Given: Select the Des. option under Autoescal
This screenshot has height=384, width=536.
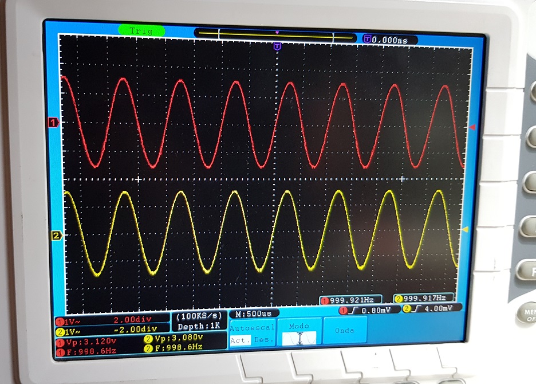Looking at the screenshot, I should pyautogui.click(x=263, y=340).
